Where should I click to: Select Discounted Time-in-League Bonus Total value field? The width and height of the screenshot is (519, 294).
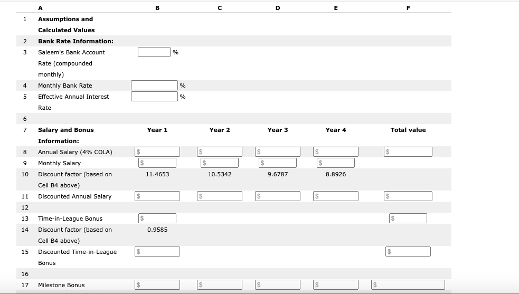[408, 252]
